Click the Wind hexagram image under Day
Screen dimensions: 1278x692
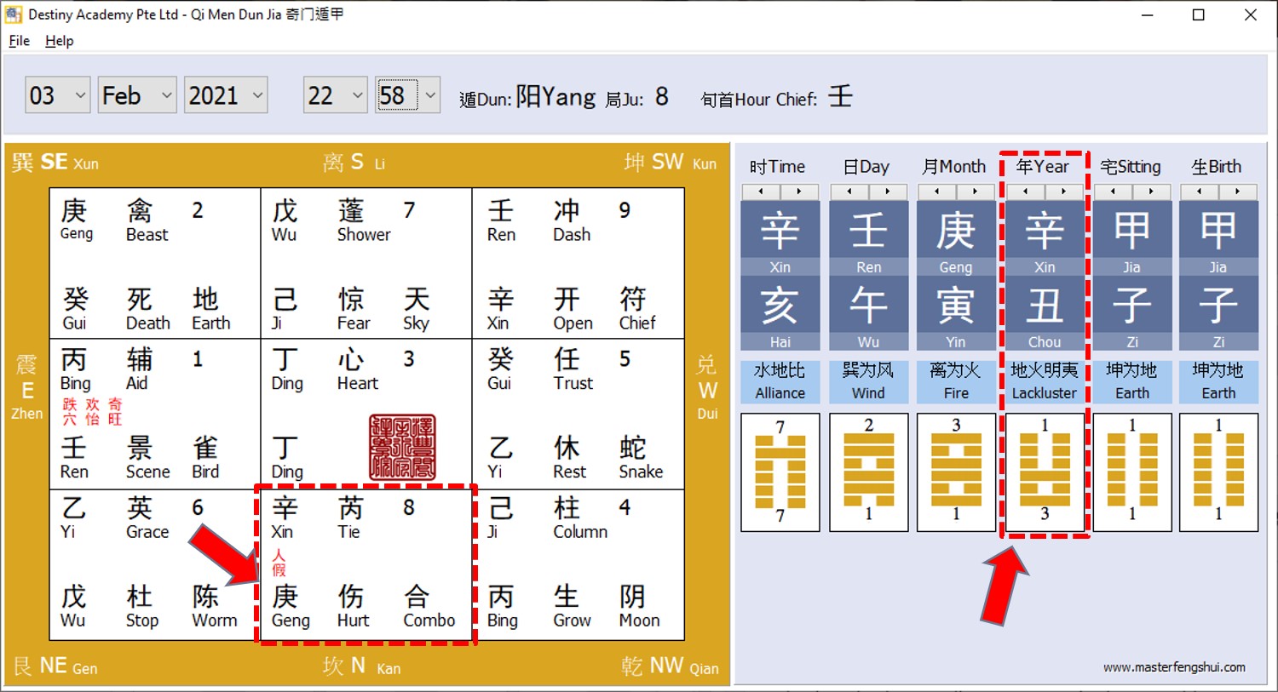[869, 472]
